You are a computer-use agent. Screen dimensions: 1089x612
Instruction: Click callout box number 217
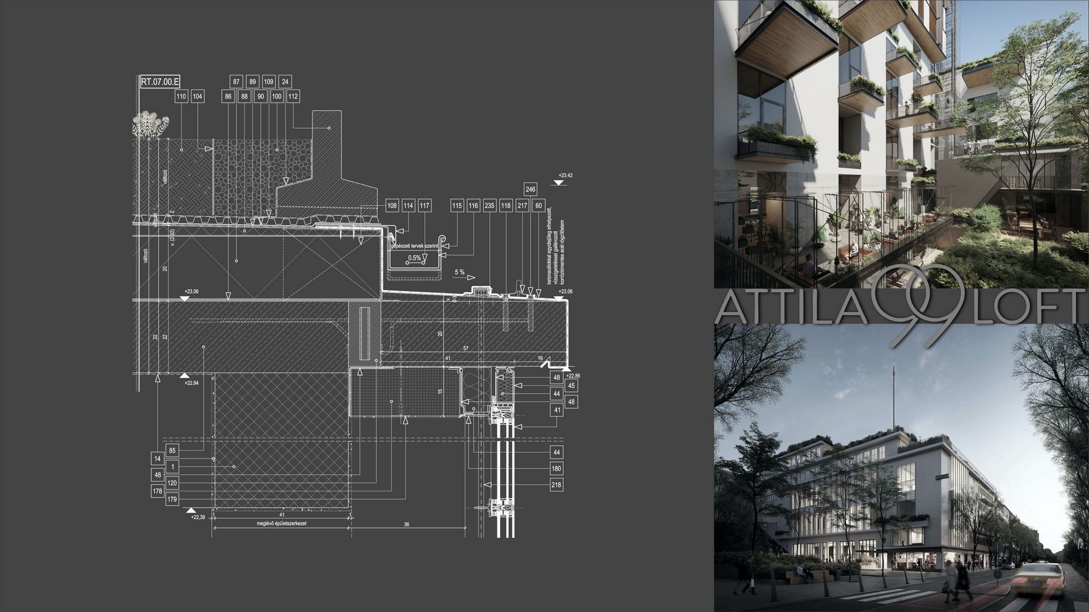[522, 206]
